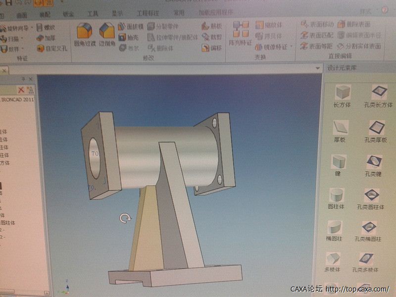The width and height of the screenshot is (396, 297).
Task: Expand the 扫描 sweep dropdown
Action: tap(23, 39)
